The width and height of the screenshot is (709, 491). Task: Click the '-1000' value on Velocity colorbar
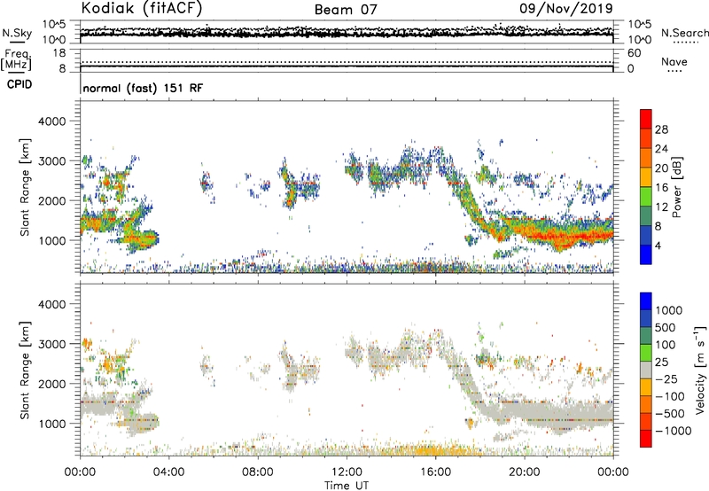673,431
